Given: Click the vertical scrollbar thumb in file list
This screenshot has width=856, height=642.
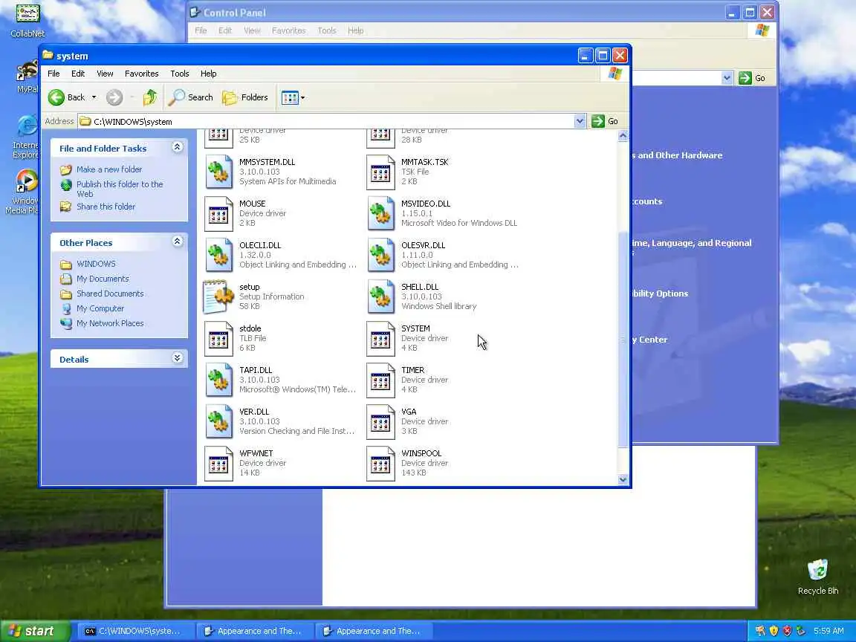Looking at the screenshot, I should [x=623, y=340].
